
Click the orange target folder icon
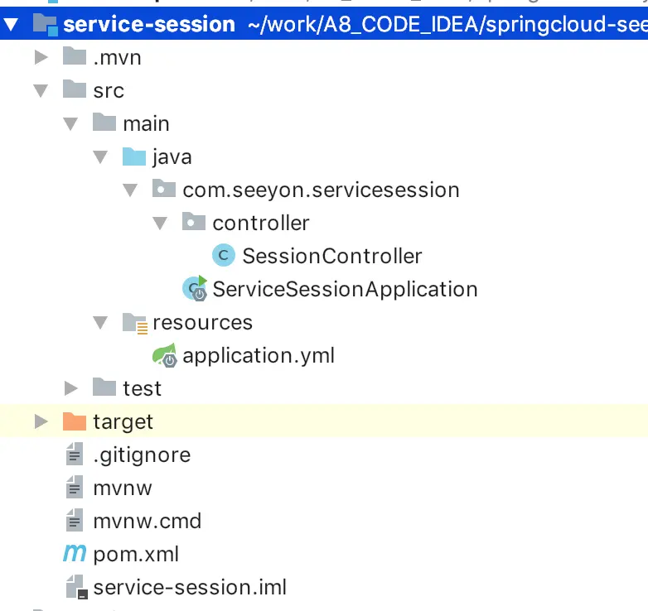pos(75,421)
